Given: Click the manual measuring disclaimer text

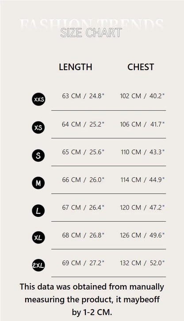Looking at the screenshot, I should pos(92,299).
